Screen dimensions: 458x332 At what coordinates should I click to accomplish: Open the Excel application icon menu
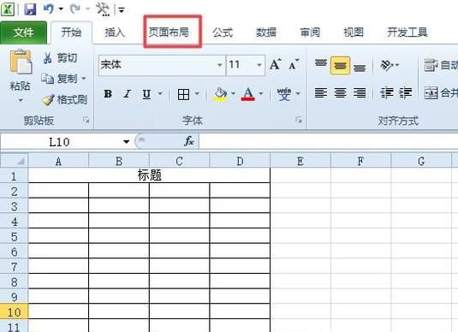[x=8, y=9]
